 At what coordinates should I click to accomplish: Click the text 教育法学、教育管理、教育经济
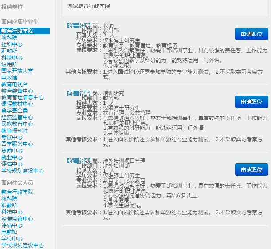point(140,45)
